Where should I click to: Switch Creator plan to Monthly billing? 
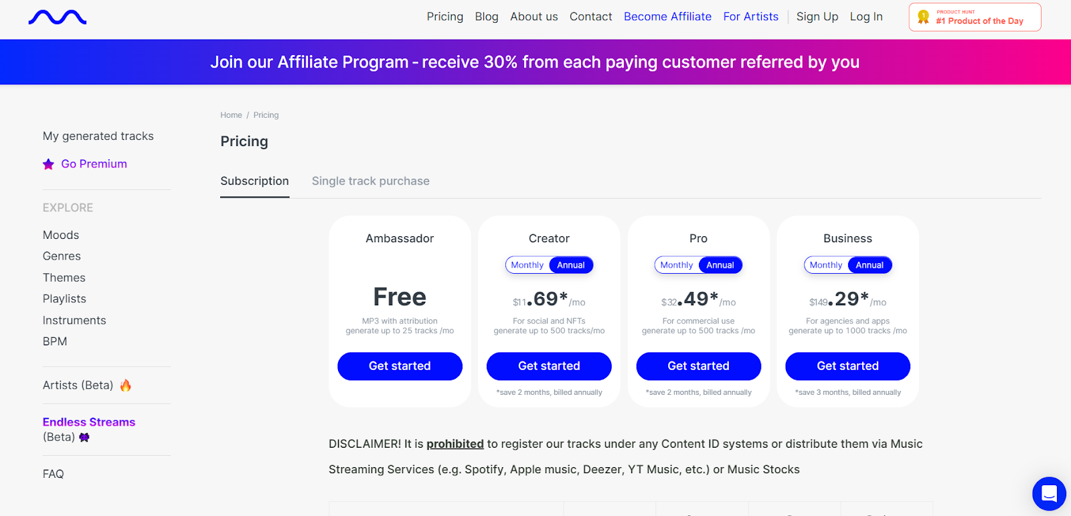point(527,265)
